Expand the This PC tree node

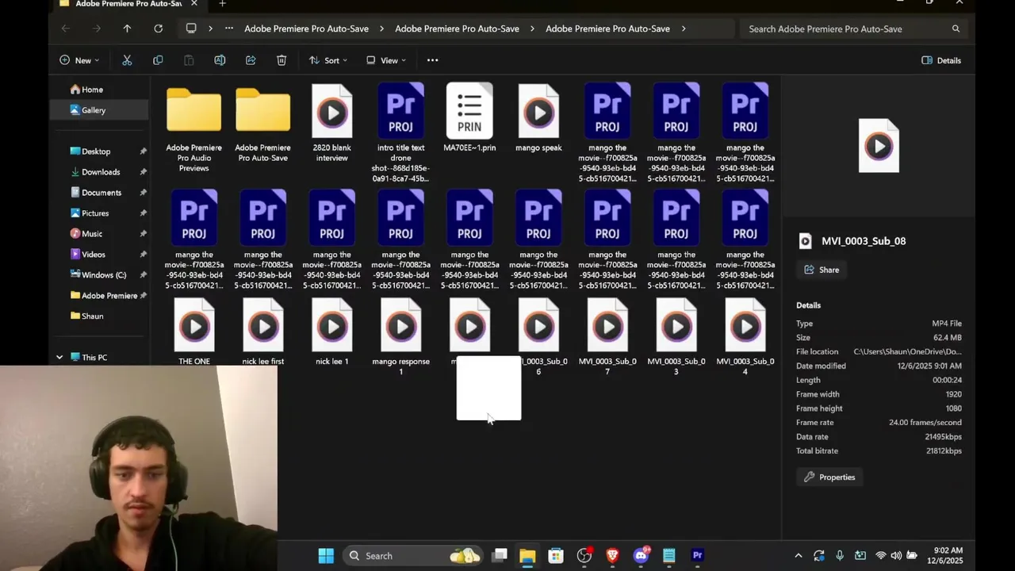59,358
